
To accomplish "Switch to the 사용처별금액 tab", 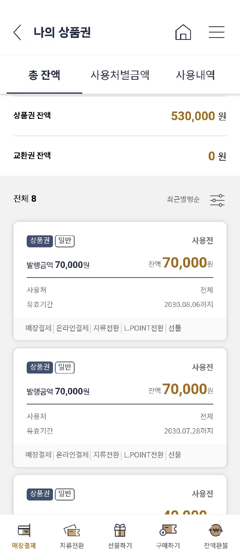I will 120,75.
